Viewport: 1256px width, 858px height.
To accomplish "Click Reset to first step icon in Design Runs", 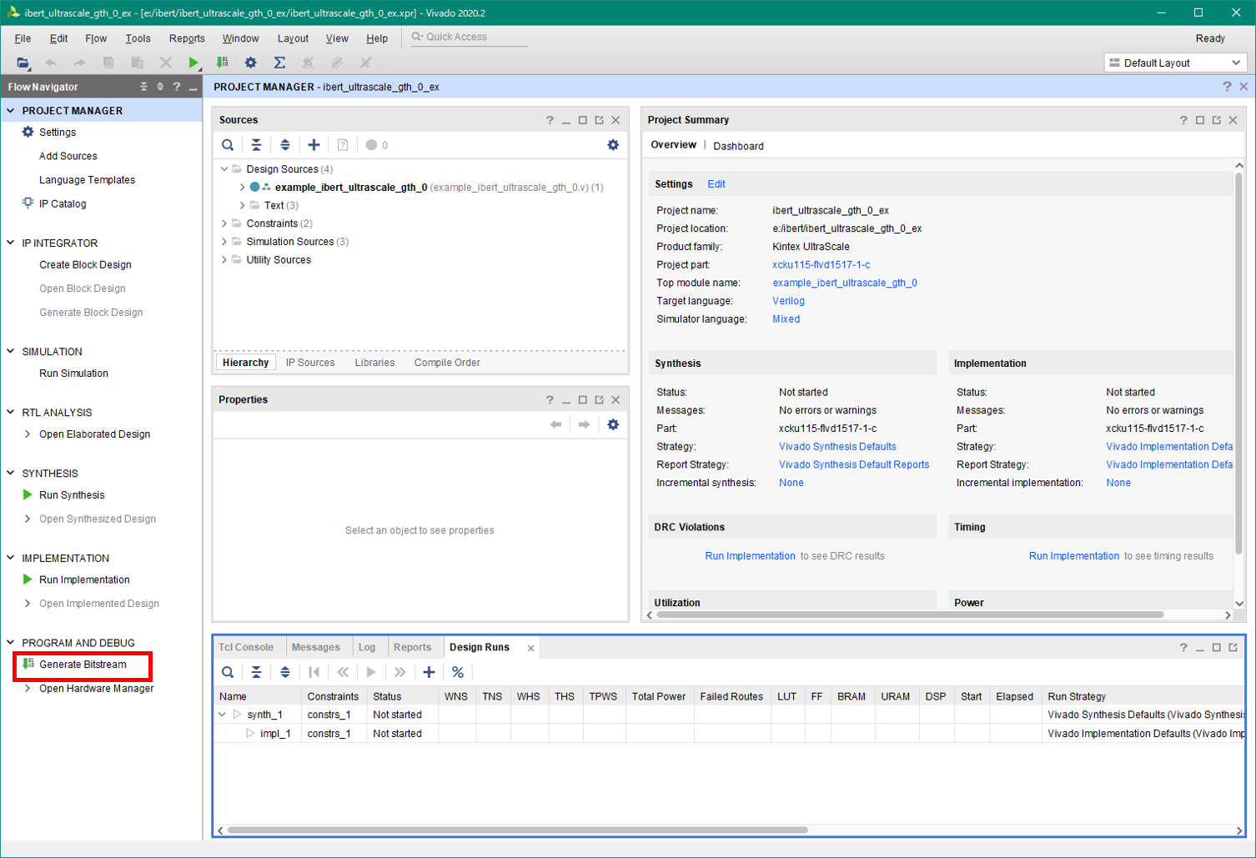I will (314, 672).
